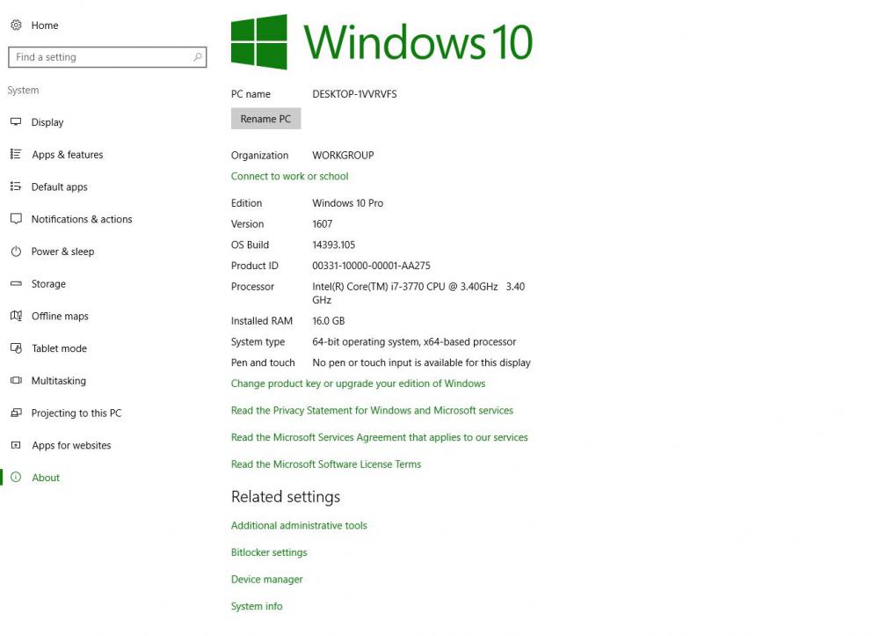Focus the Find a setting field

101,57
